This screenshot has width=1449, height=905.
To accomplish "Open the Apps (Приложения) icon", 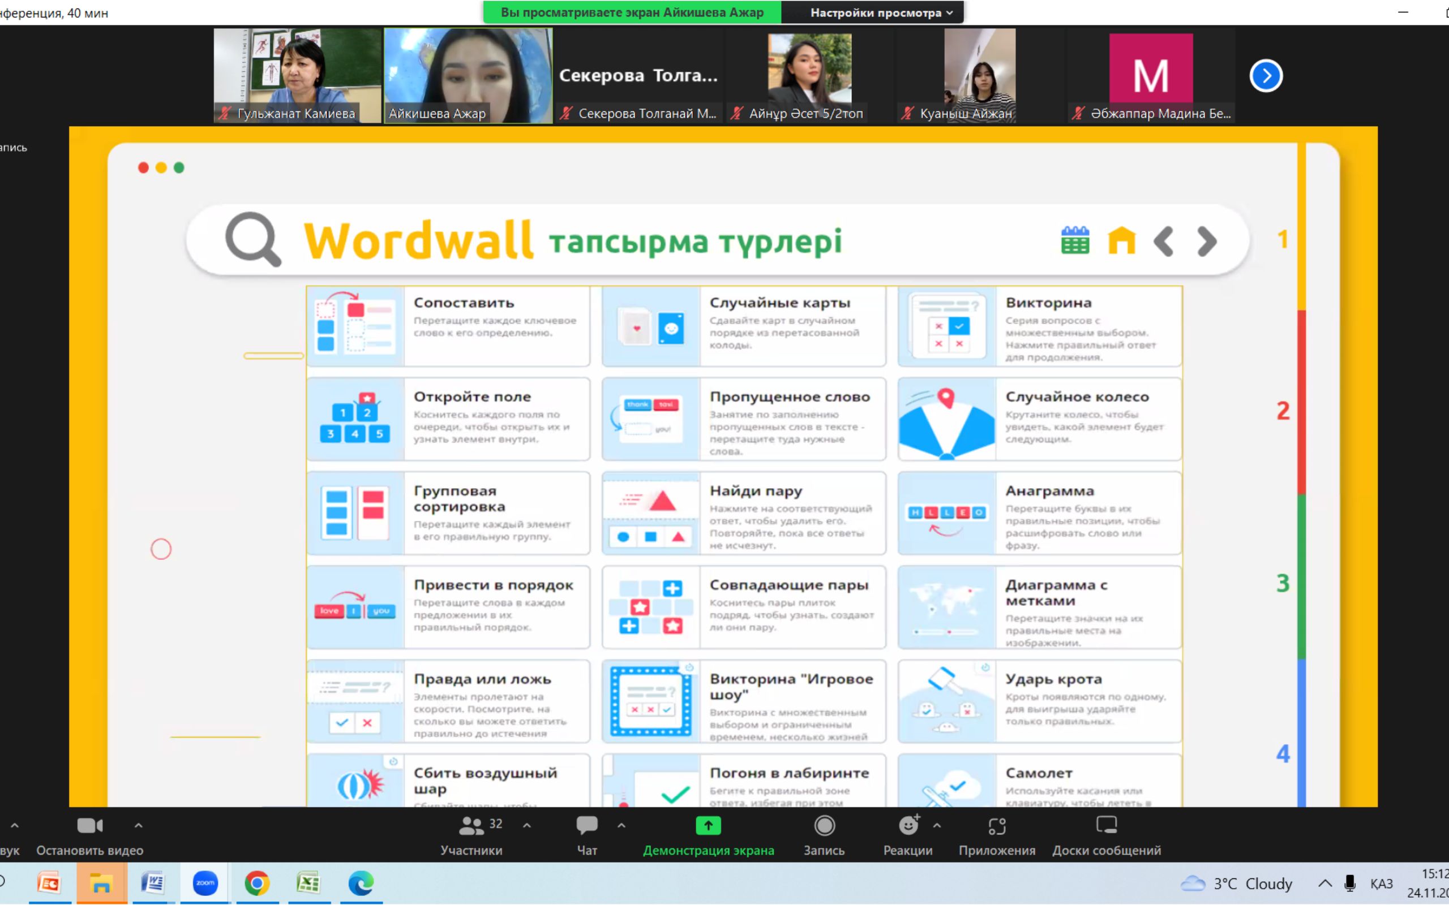I will (996, 826).
